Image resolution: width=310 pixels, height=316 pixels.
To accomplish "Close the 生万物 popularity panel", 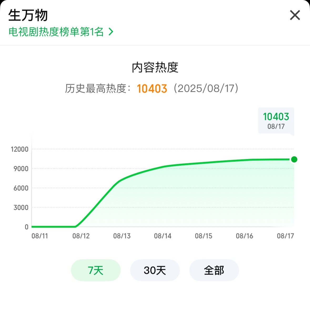I will 295,15.
